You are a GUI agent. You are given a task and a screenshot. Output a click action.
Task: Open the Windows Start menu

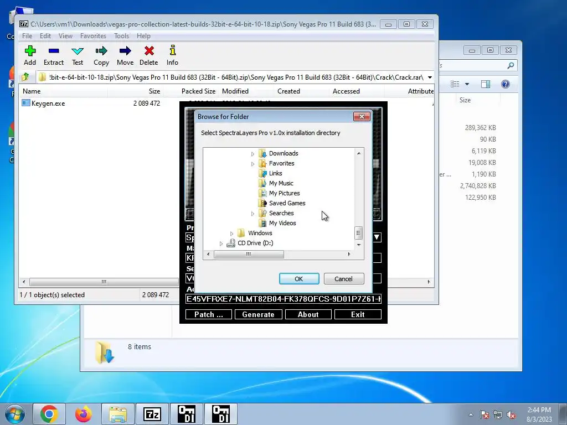point(15,414)
